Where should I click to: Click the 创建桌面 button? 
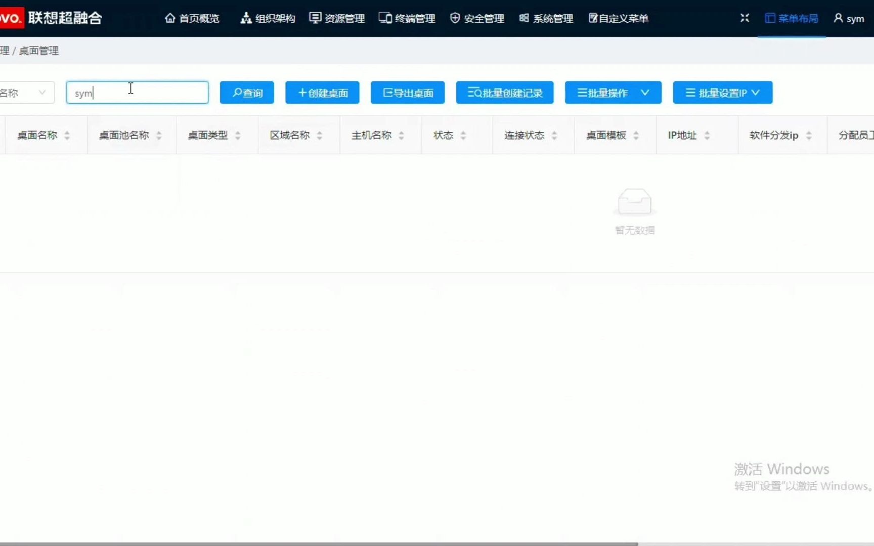322,93
